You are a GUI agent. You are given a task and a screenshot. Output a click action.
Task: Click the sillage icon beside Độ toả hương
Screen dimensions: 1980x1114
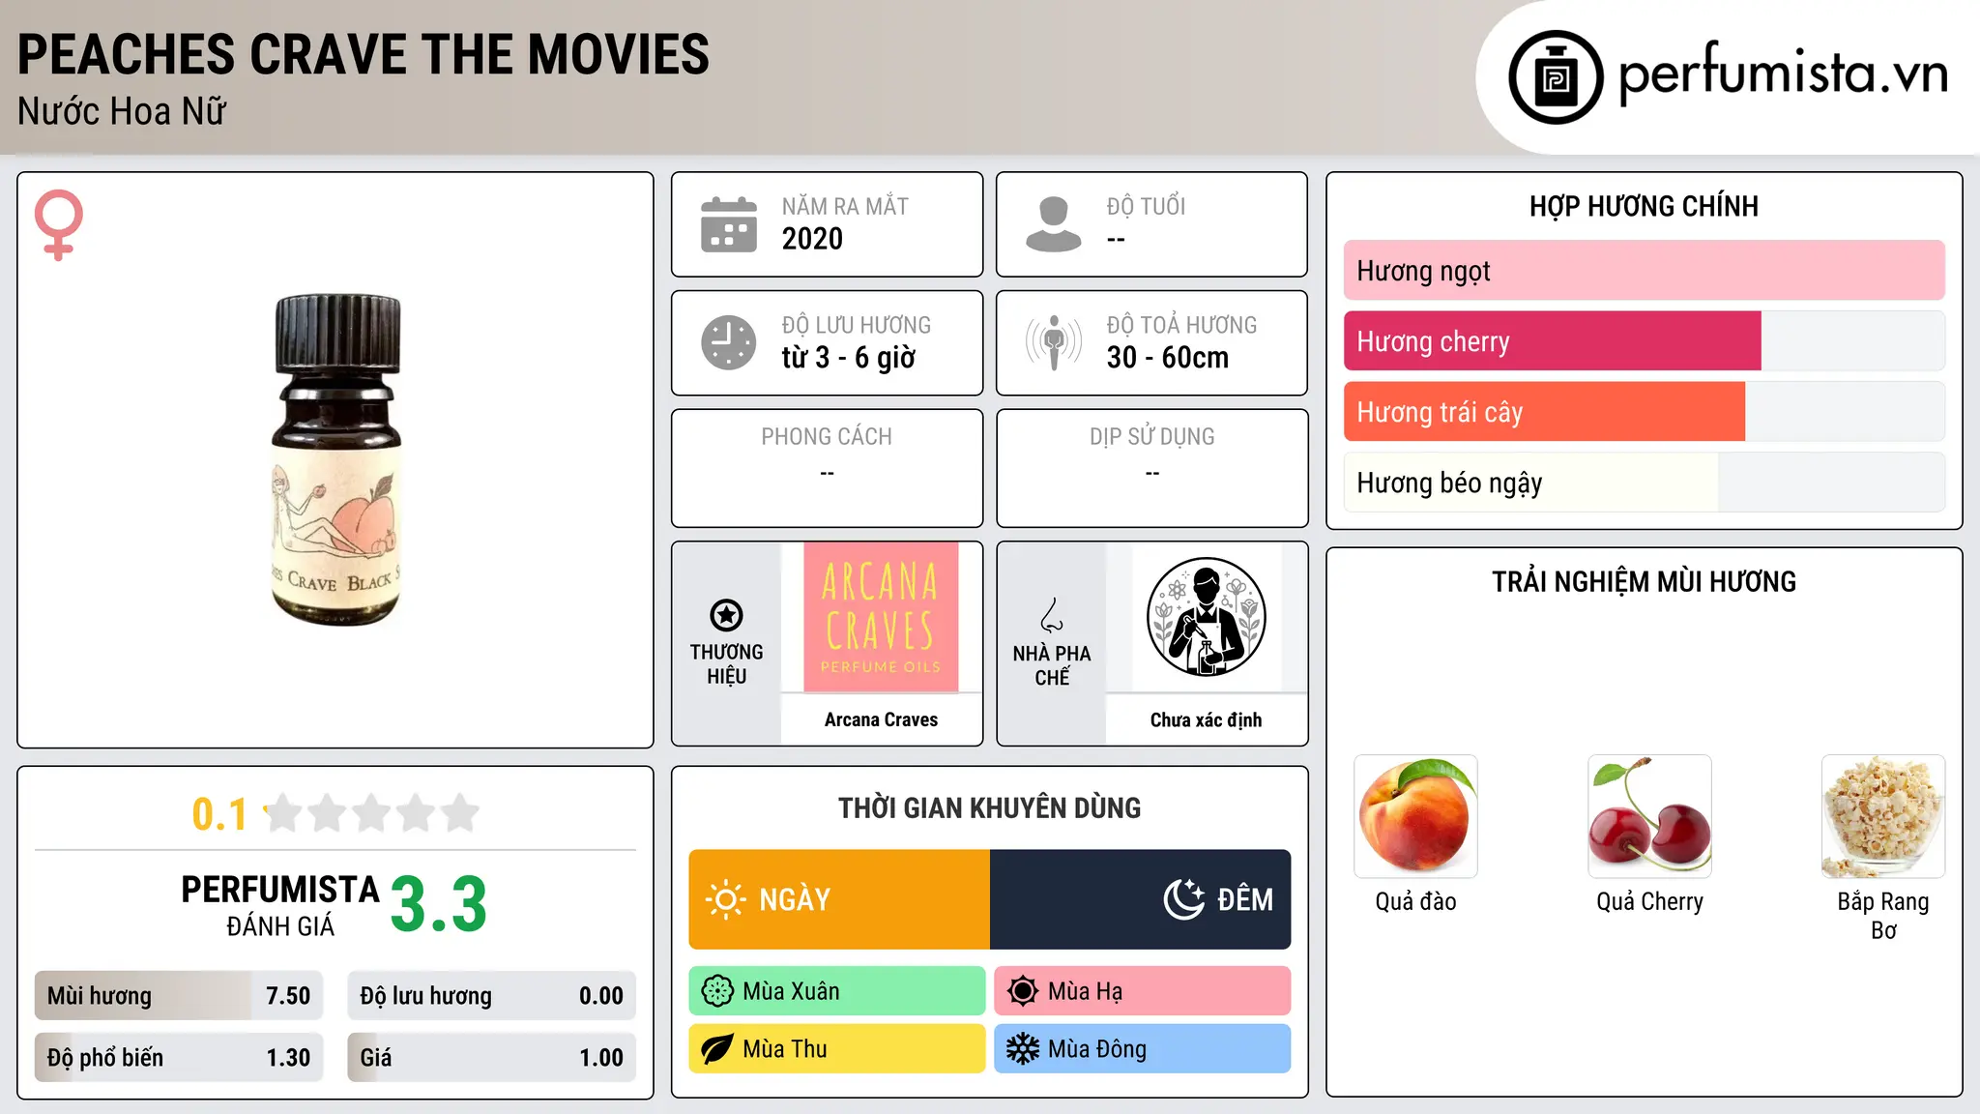point(1054,342)
